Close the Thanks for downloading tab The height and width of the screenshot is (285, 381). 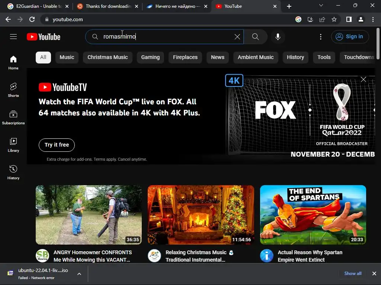pos(137,6)
